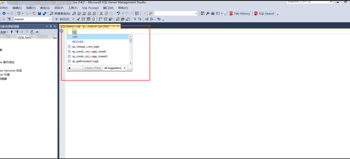This screenshot has width=350, height=159.
Task: Open 工具(T) menu
Action: pos(73,8)
